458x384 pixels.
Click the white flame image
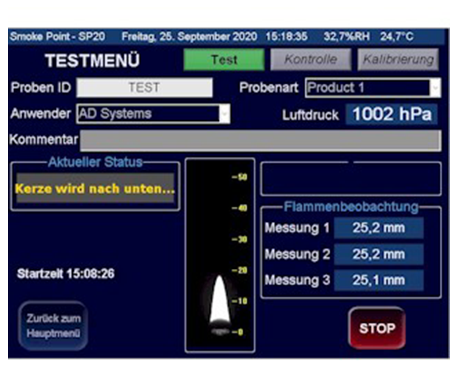pyautogui.click(x=220, y=300)
